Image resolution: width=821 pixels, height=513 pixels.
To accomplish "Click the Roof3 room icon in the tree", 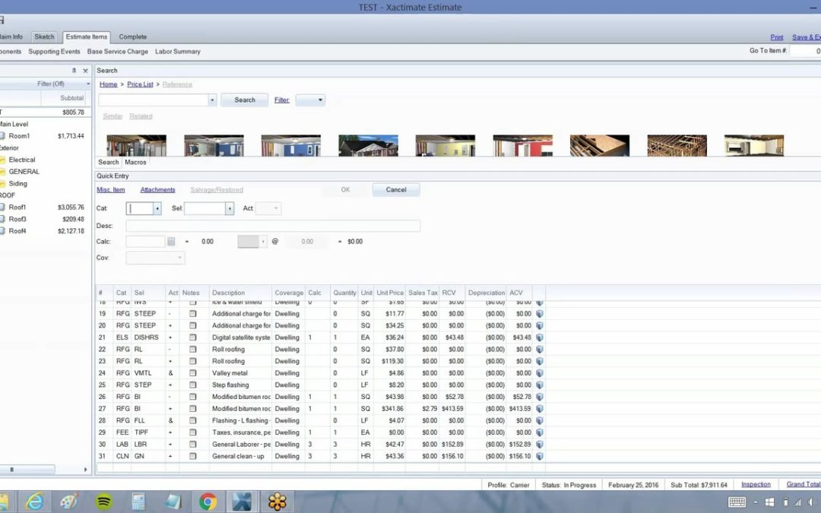I will pyautogui.click(x=2, y=220).
